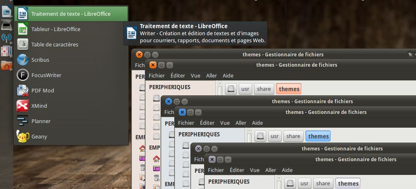Select purple desktop icon in round-orange-close window sidebar

point(143,158)
